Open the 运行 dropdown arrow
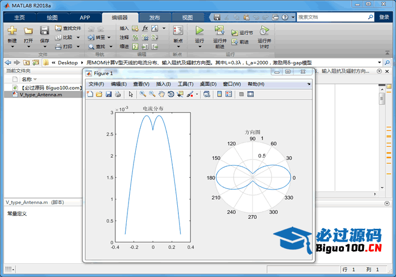 click(199, 47)
